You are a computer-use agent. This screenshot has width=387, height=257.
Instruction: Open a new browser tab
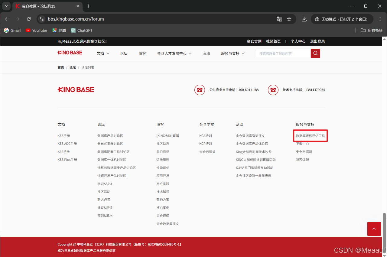[89, 6]
